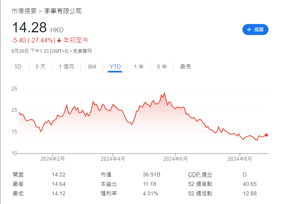Show the 最長 maximum range chart
Image resolution: width=285 pixels, height=204 pixels.
tap(186, 67)
